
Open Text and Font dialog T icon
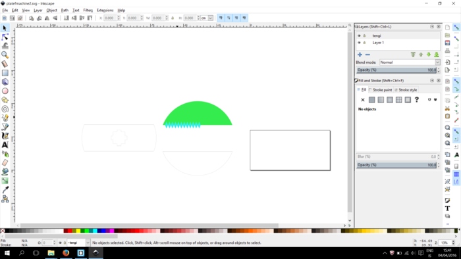(x=447, y=208)
